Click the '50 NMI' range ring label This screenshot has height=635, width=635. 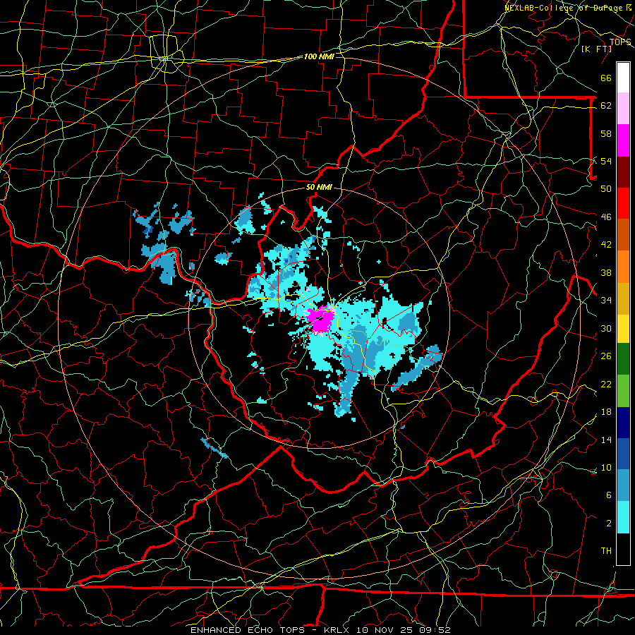click(319, 187)
